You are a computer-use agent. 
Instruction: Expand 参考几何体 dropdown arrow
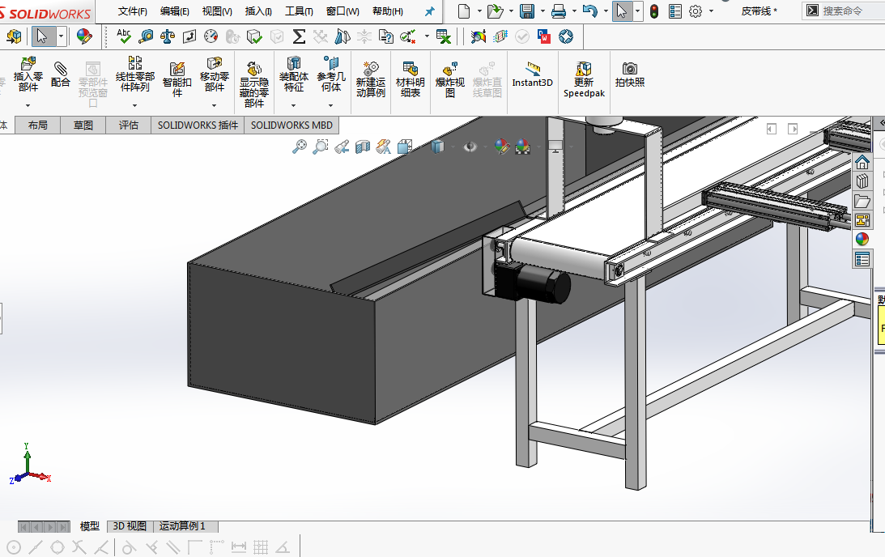click(330, 105)
